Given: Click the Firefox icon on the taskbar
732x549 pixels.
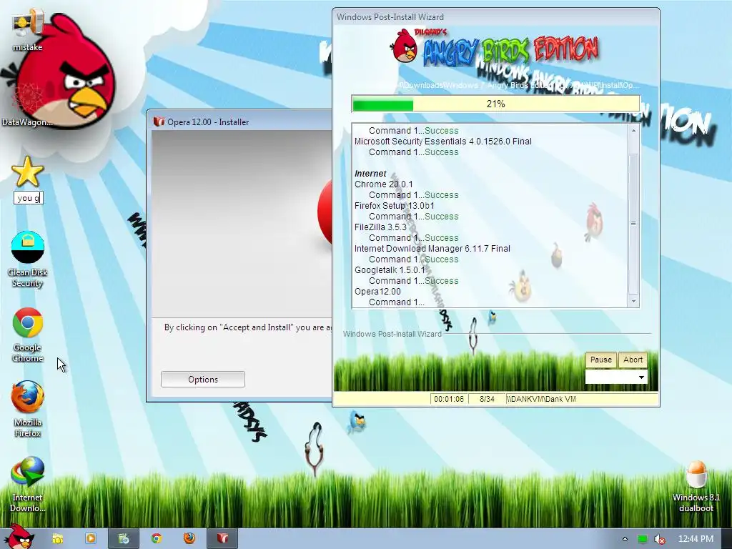Looking at the screenshot, I should [189, 539].
